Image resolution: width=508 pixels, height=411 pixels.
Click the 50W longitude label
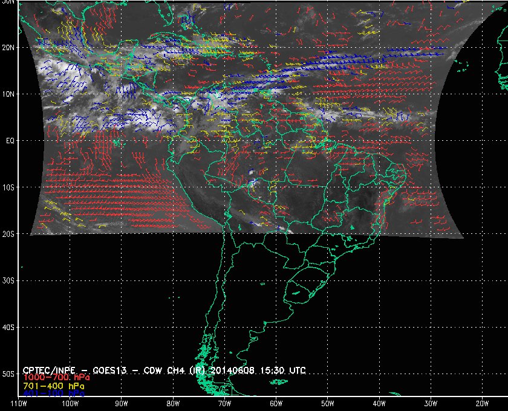(328, 404)
